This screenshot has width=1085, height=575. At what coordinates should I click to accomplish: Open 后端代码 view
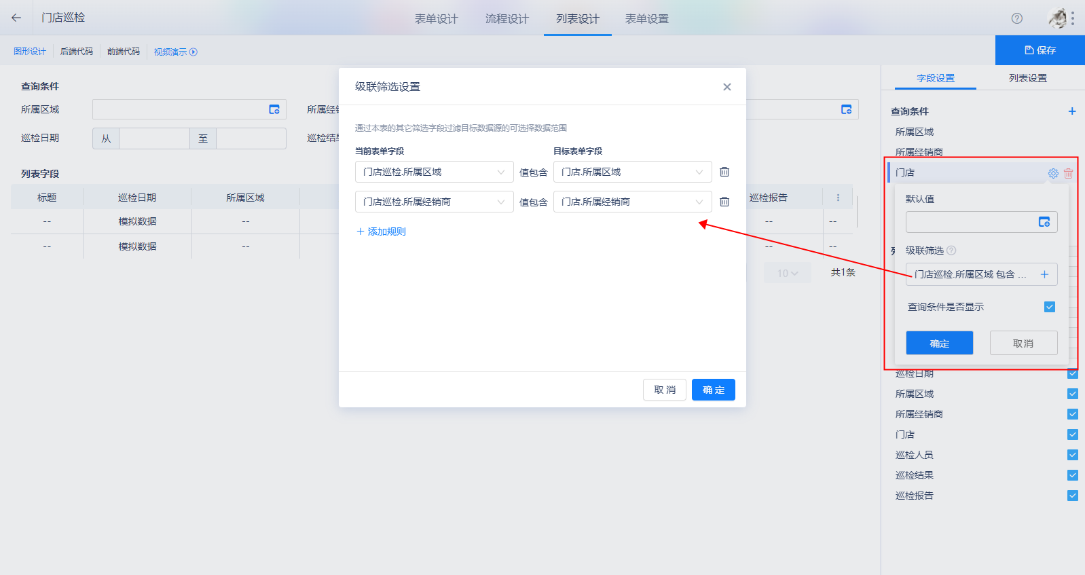pyautogui.click(x=77, y=52)
